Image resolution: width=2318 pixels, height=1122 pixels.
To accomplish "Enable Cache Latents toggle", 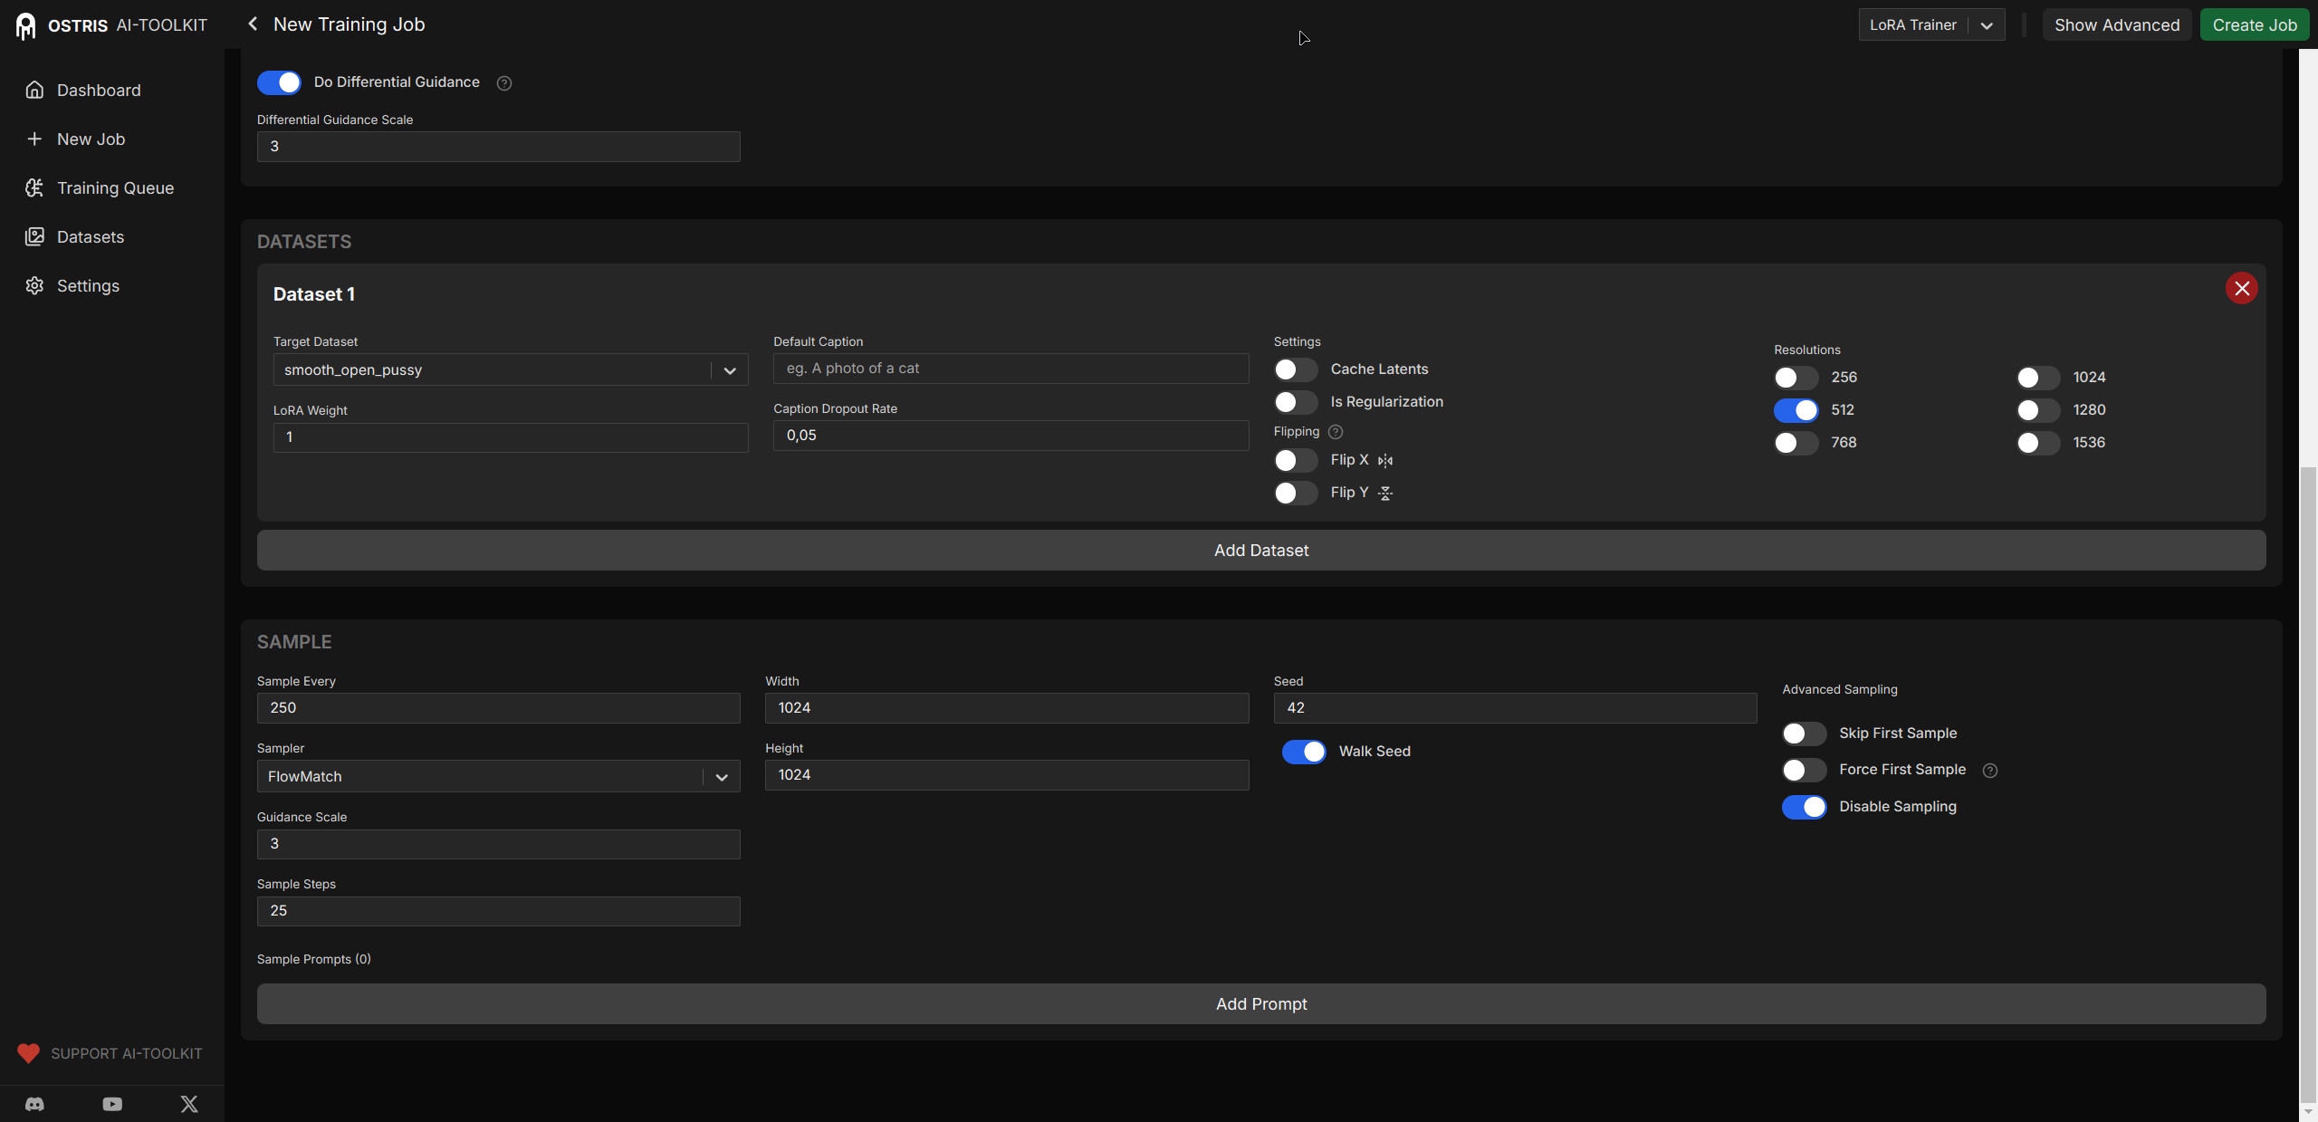I will click(1296, 369).
